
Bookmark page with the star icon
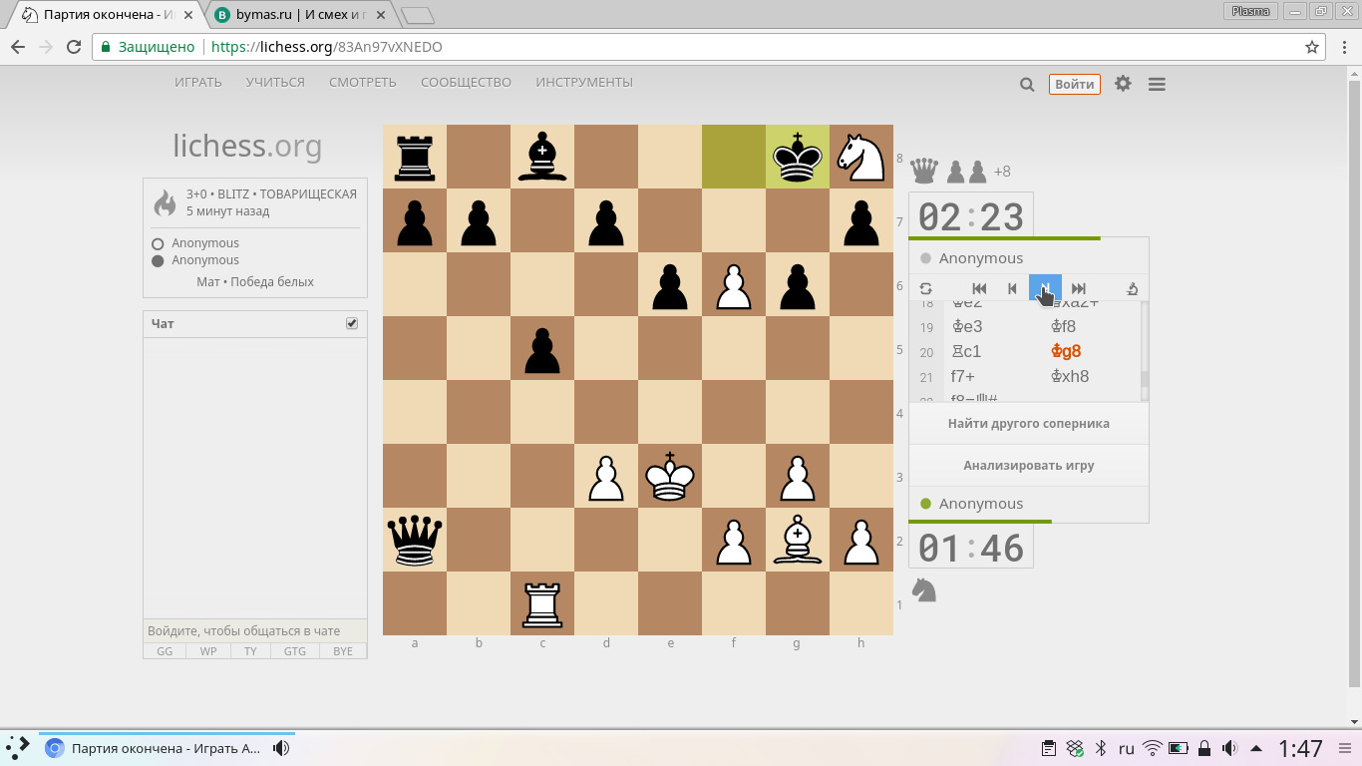(x=1312, y=47)
